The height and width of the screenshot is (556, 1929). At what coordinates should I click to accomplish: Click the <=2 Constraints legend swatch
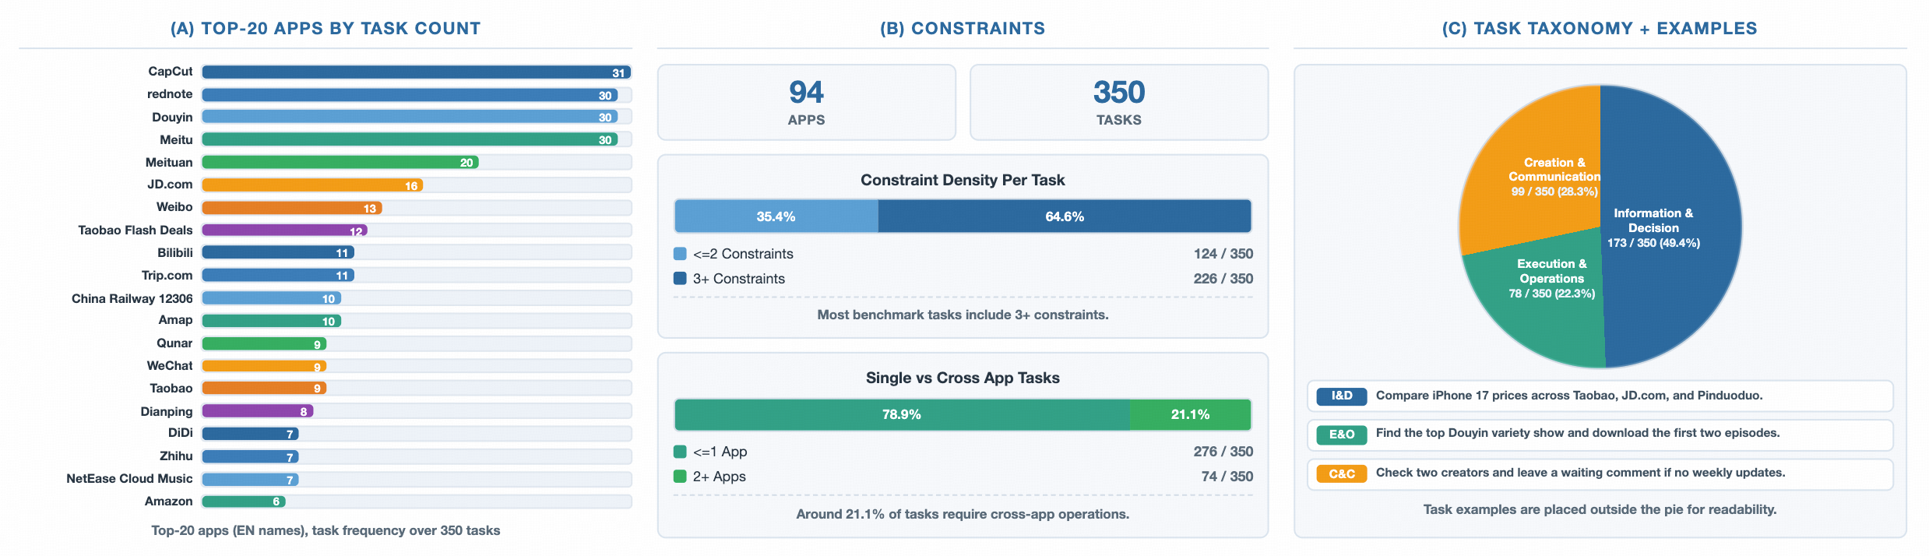(680, 254)
